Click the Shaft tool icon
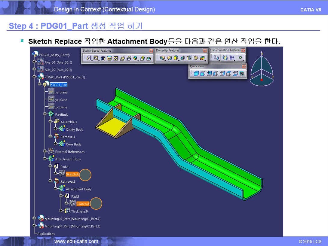 point(103,58)
